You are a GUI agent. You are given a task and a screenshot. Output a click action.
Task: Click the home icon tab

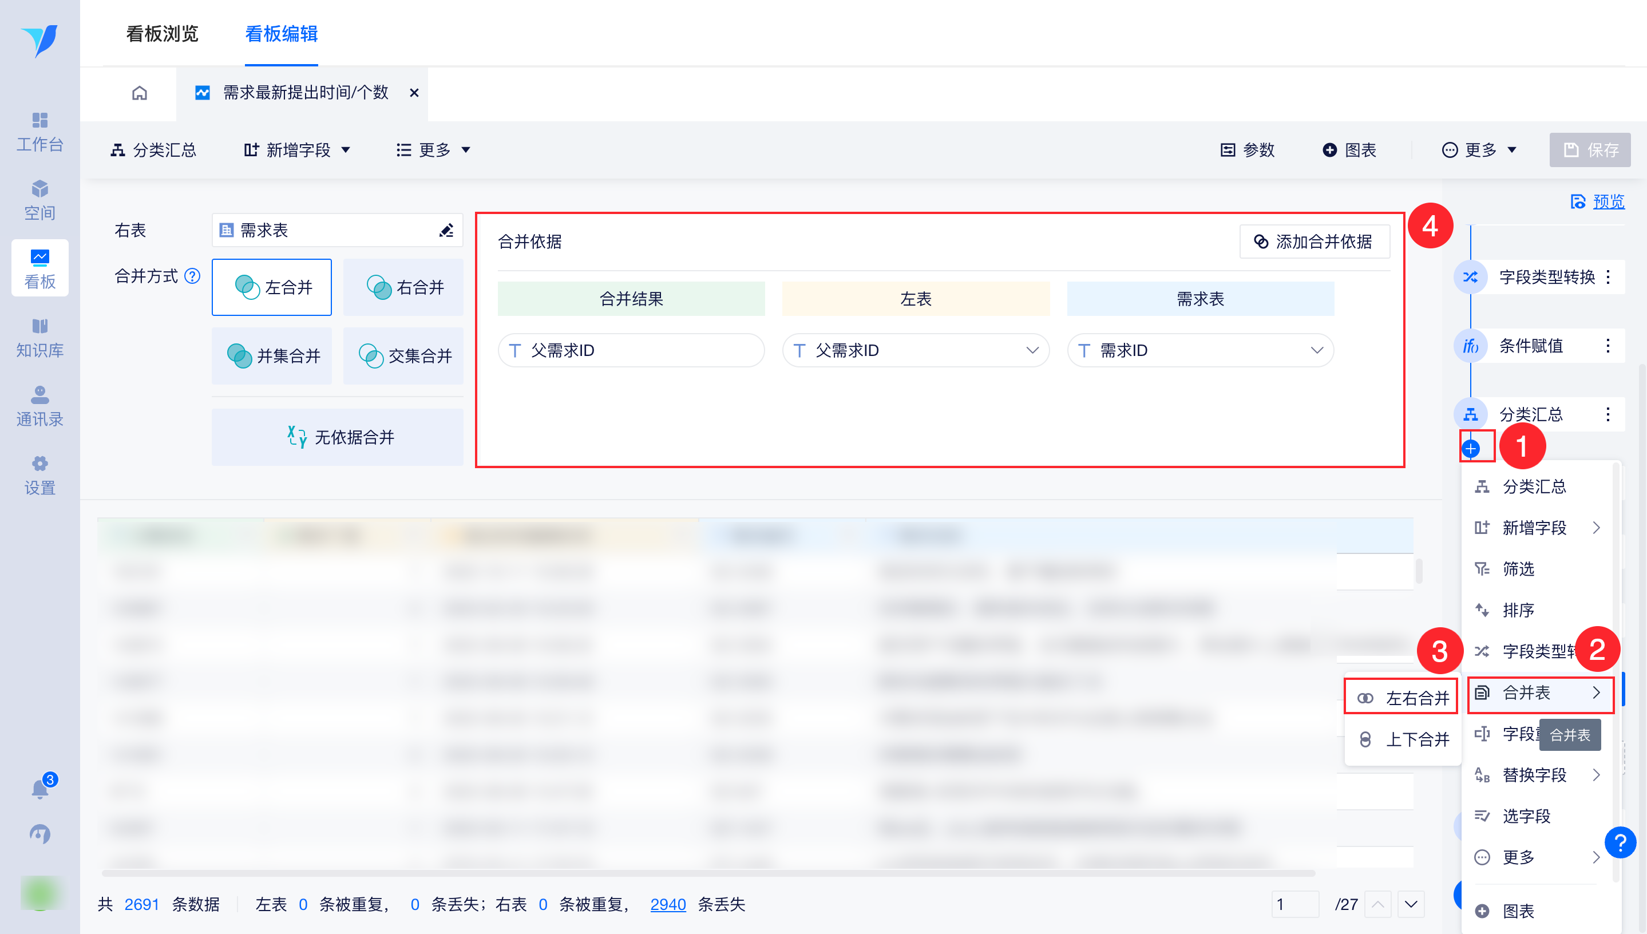tap(139, 93)
